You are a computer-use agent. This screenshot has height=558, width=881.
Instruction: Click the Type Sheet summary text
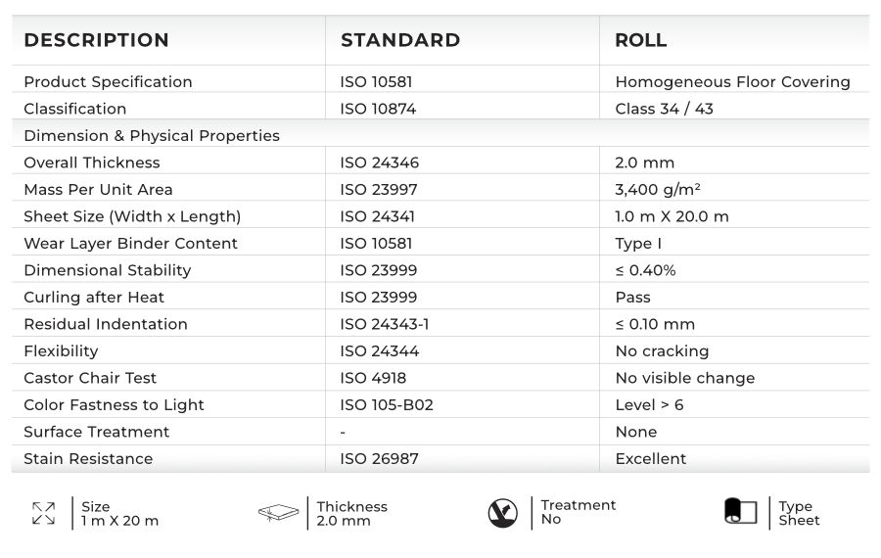point(799,513)
